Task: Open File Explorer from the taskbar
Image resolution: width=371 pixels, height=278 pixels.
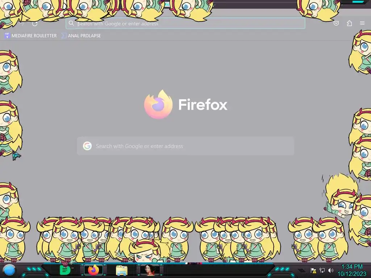Action: coord(122,271)
